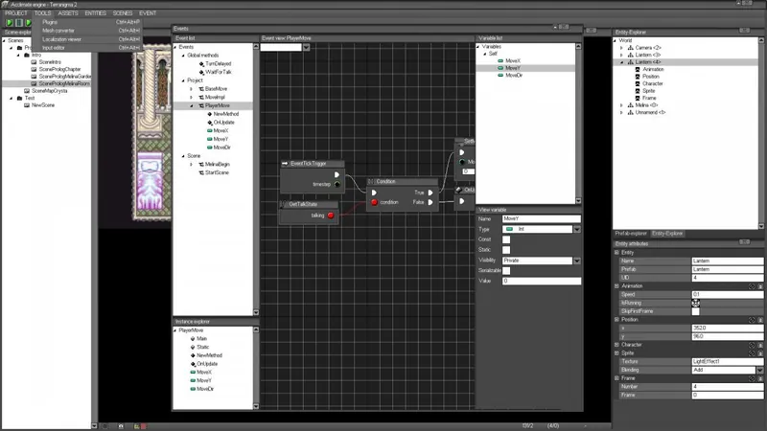Viewport: 767px width, 431px height.
Task: Toggle the IsRunning checkbox
Action: click(x=696, y=303)
